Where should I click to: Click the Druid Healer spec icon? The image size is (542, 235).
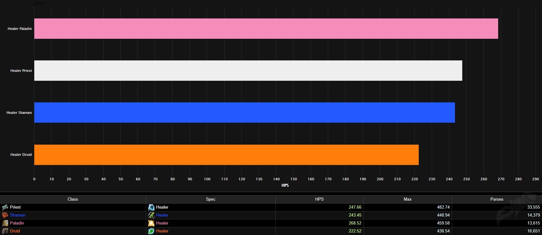(x=151, y=231)
